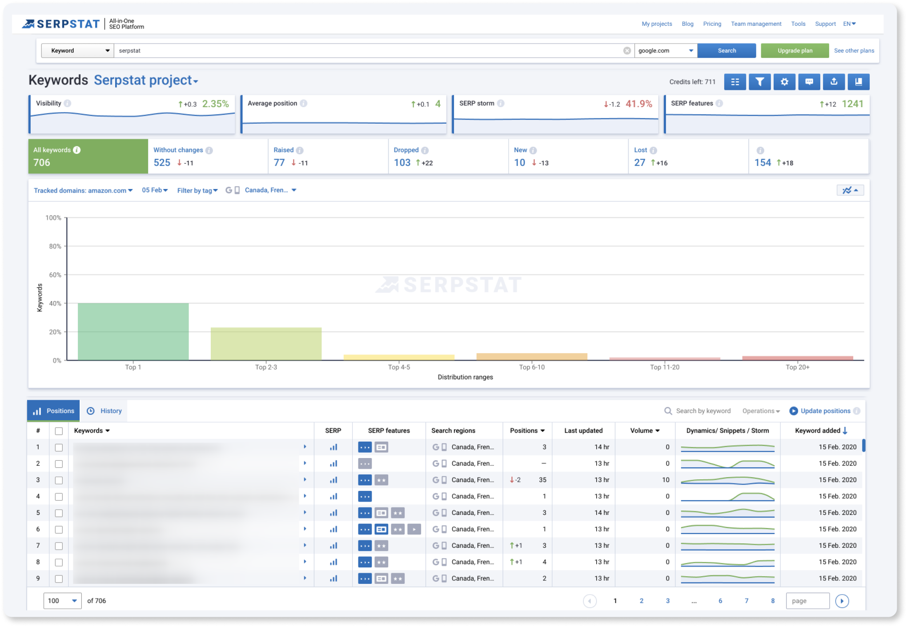Open Team management link
Image resolution: width=907 pixels, height=627 pixels.
point(756,24)
